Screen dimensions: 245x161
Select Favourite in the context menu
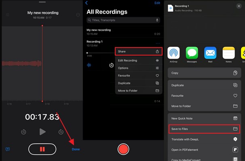(x=139, y=76)
